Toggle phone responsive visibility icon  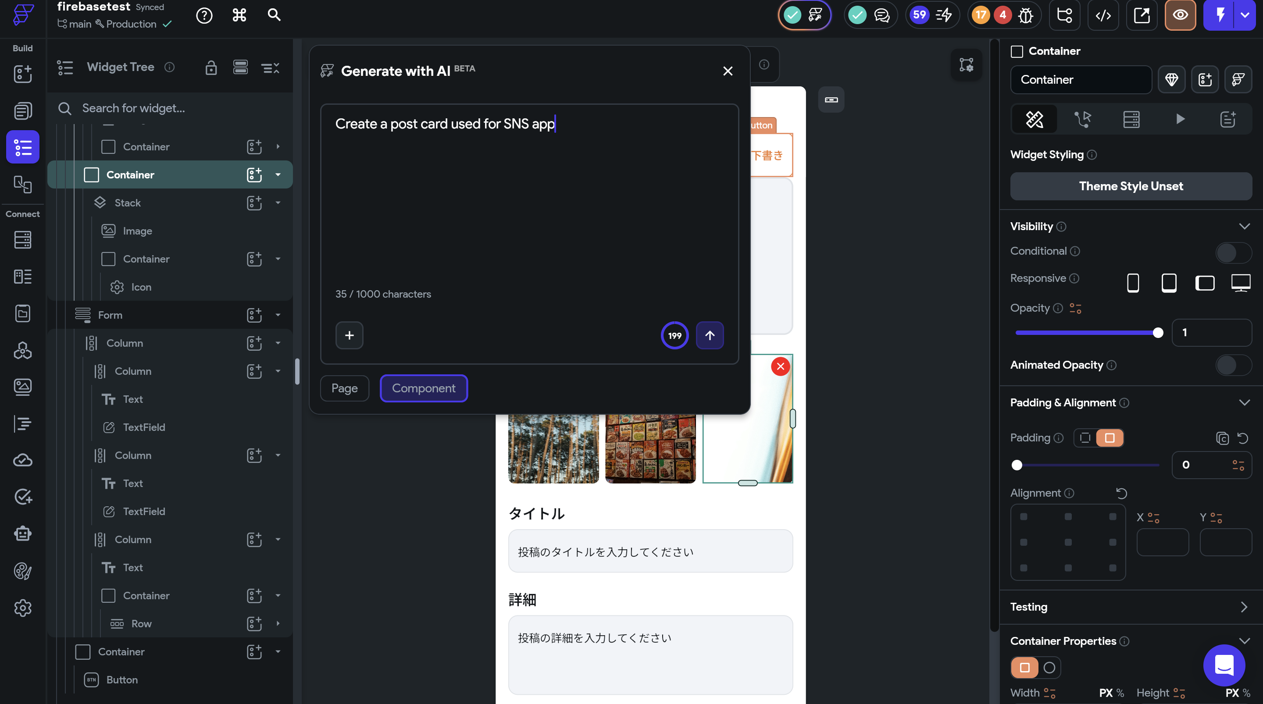point(1133,283)
